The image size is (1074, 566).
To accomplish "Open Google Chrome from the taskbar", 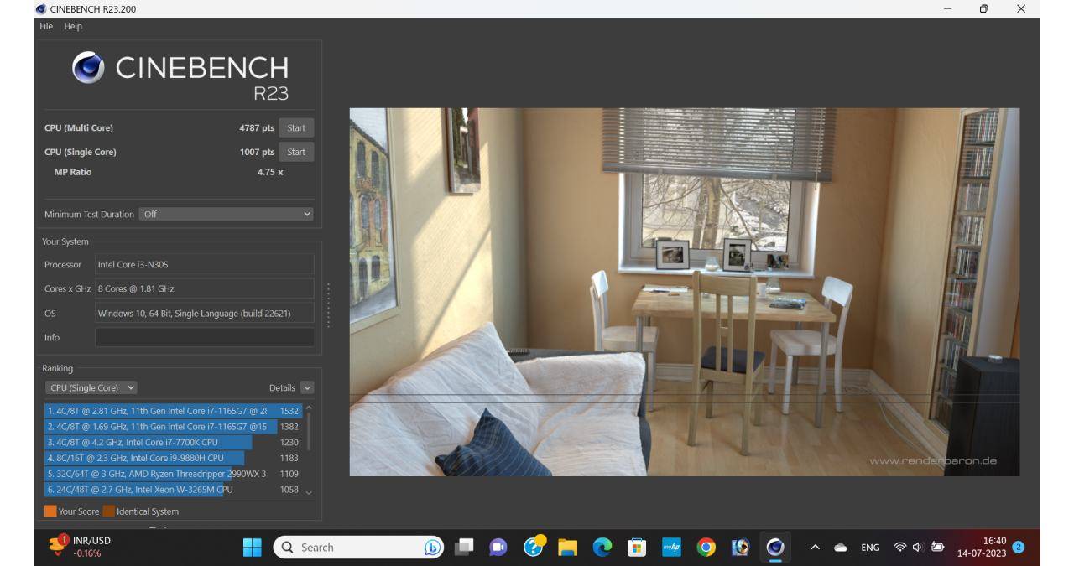I will point(706,548).
